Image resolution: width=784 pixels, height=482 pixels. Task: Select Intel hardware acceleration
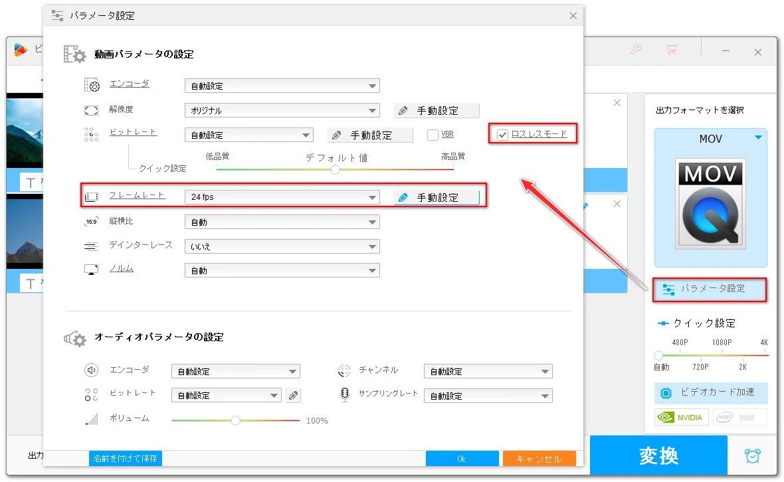(739, 417)
